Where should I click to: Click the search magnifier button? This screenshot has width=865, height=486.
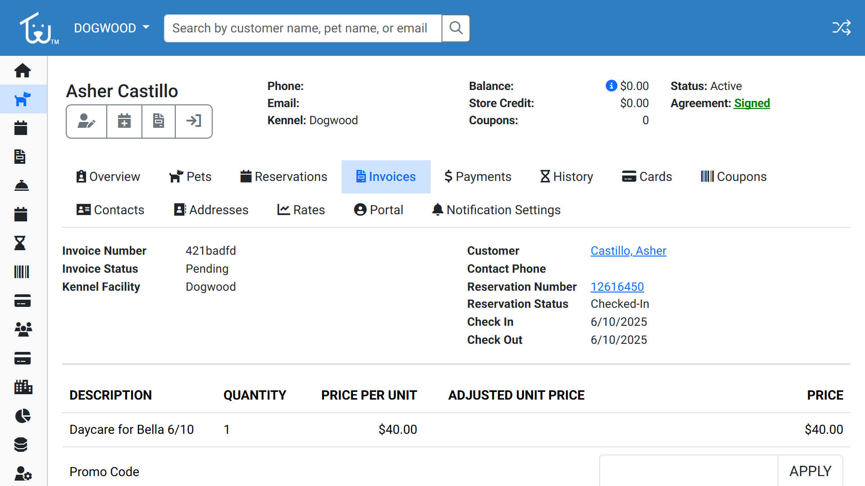[x=456, y=28]
